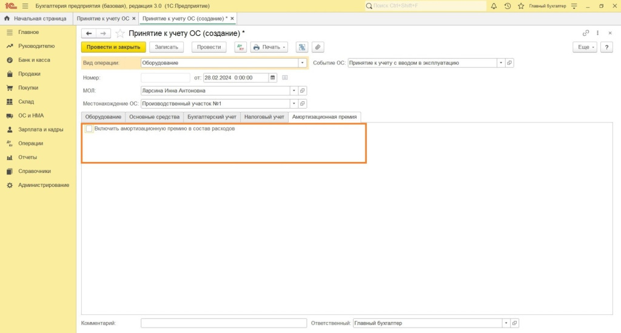Screen dimensions: 621x333
Task: Expand the Вид операции dropdown
Action: coord(301,62)
